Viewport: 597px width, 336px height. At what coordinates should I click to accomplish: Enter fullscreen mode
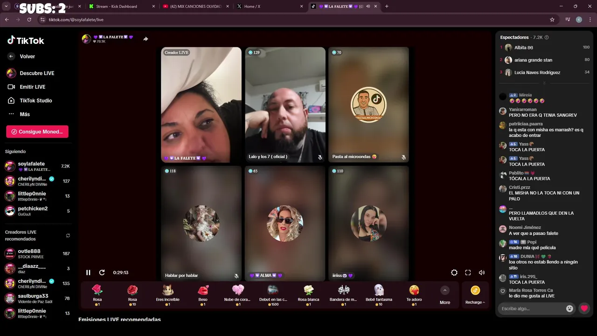tap(468, 273)
